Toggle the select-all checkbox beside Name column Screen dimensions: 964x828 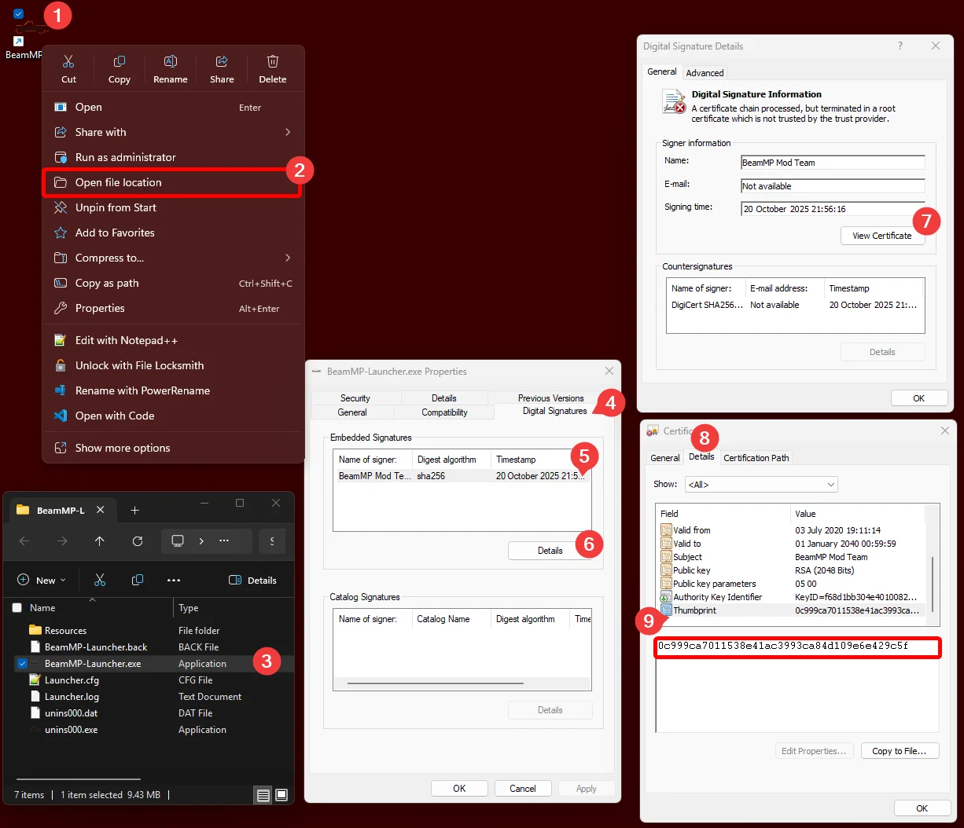[x=17, y=607]
